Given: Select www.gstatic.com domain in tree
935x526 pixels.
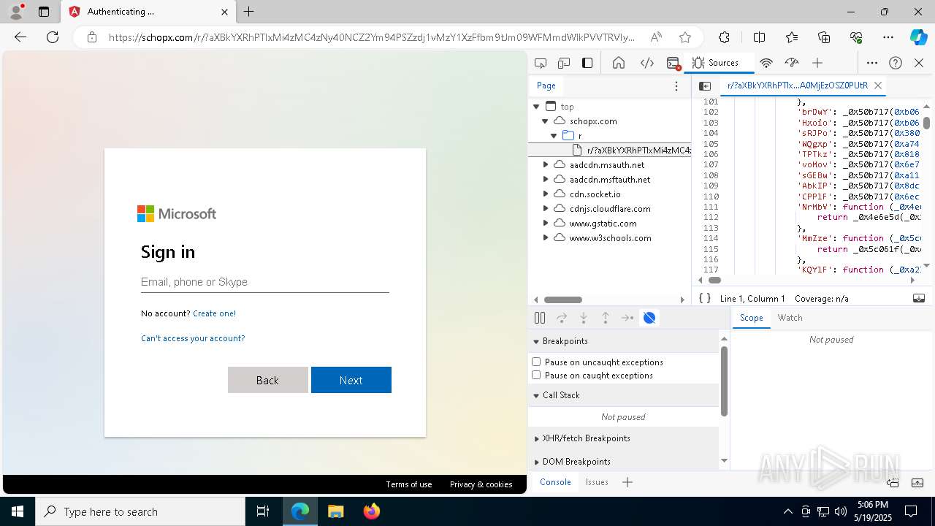Looking at the screenshot, I should [603, 224].
